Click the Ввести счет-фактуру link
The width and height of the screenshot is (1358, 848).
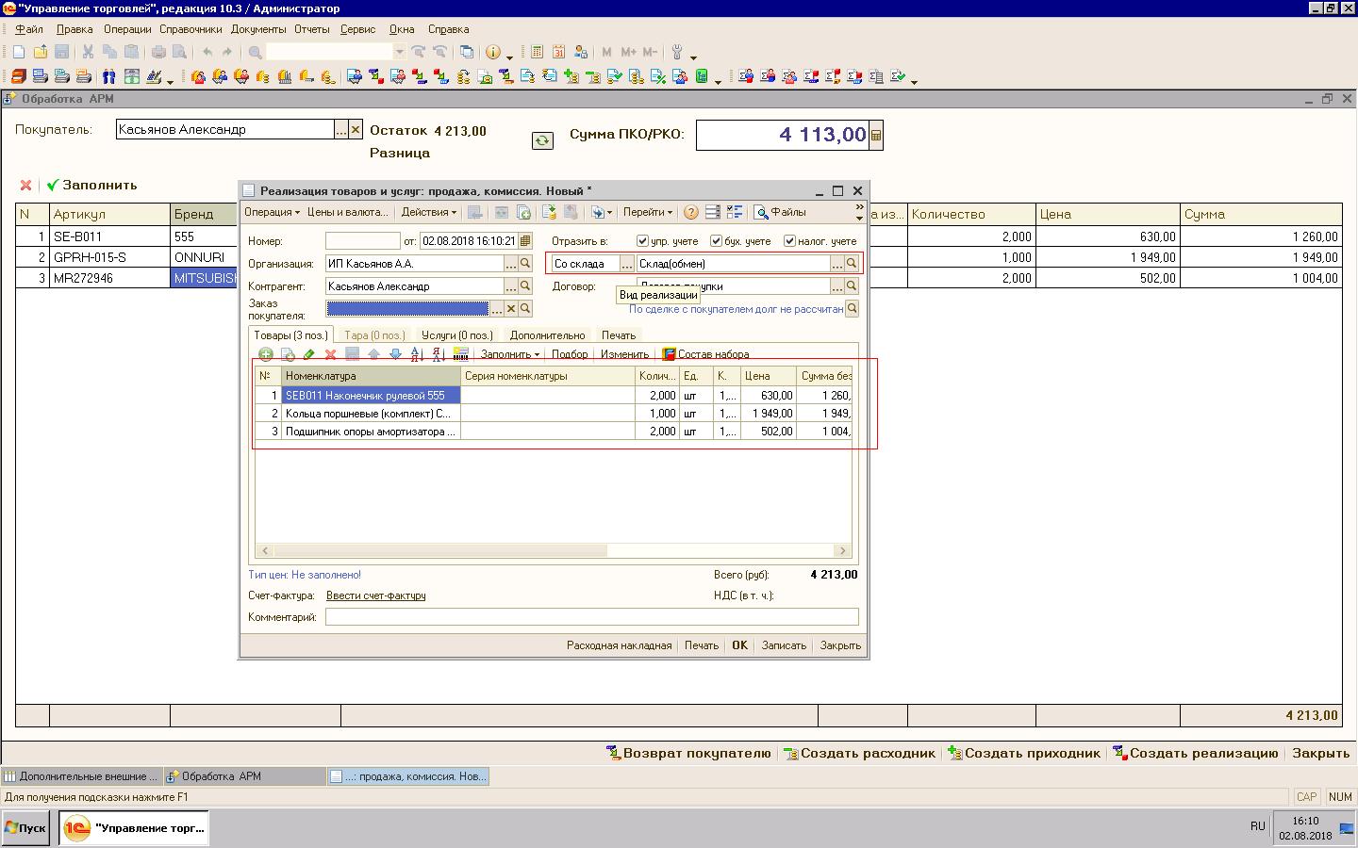(375, 595)
